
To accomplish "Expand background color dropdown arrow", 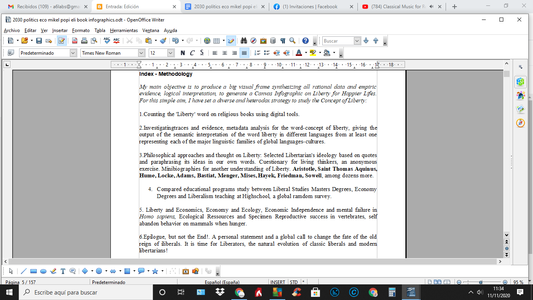I will click(x=334, y=53).
